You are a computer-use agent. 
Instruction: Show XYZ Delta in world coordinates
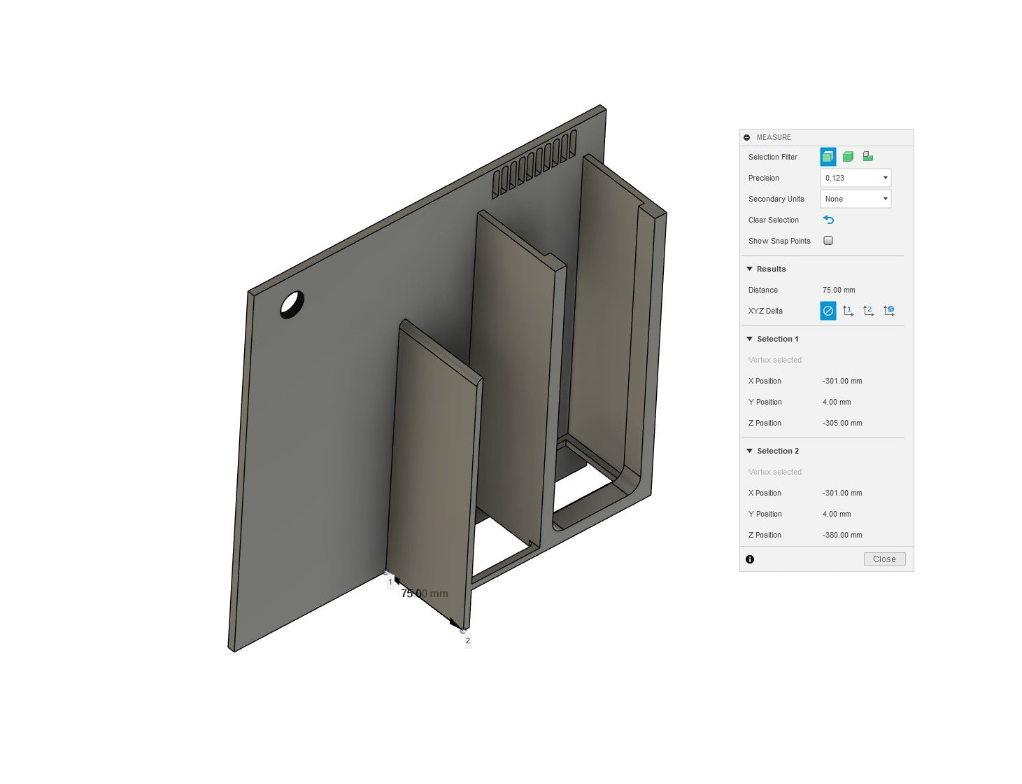(888, 311)
